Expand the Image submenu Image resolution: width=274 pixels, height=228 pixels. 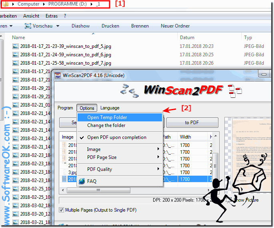point(120,149)
